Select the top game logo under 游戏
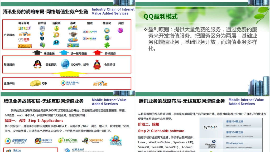Screen dimensions: 270x152 click(73, 28)
